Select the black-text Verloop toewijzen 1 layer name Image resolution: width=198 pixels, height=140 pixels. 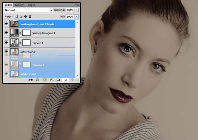click(x=44, y=33)
